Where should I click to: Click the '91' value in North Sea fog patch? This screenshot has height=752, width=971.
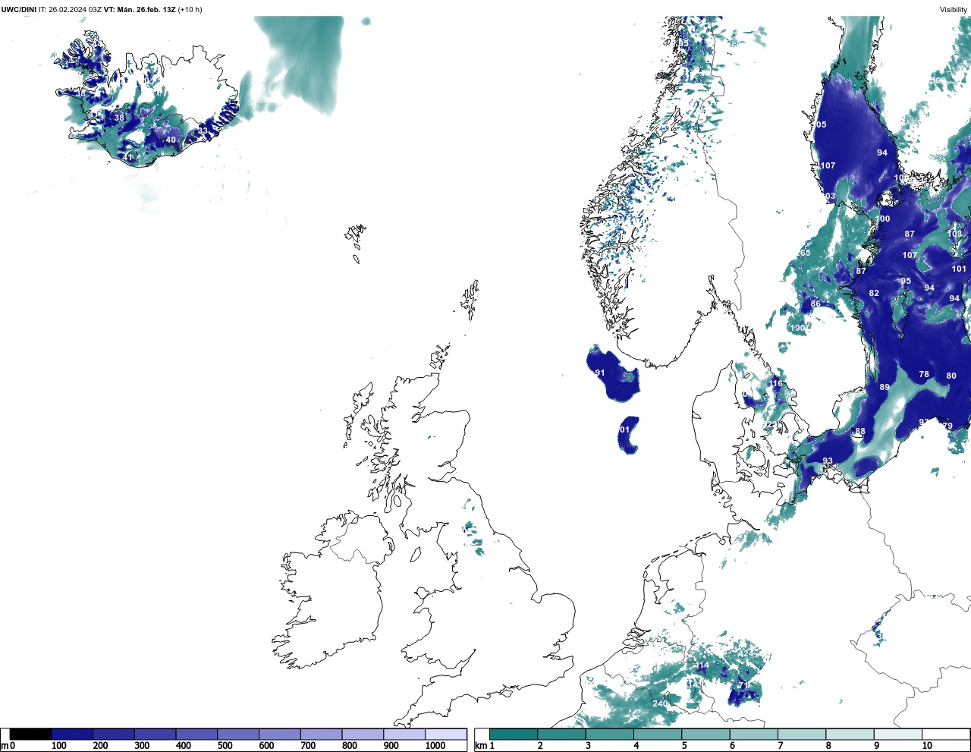point(600,373)
